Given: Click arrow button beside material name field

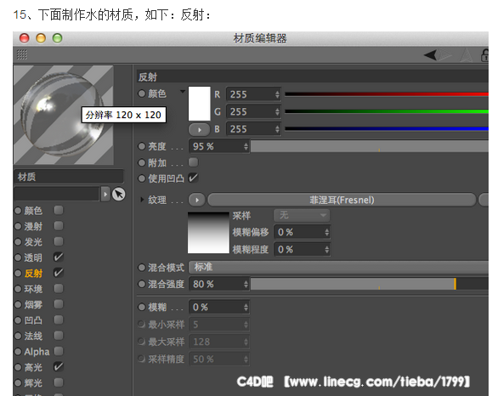Looking at the screenshot, I should coord(105,194).
